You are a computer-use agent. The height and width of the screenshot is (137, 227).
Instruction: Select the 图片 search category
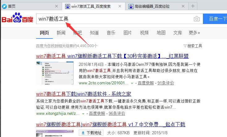coord(128,33)
